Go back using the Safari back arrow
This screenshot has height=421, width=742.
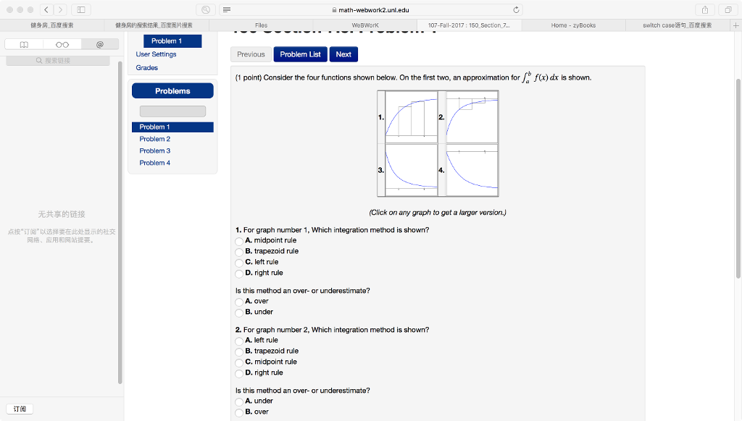pyautogui.click(x=46, y=10)
